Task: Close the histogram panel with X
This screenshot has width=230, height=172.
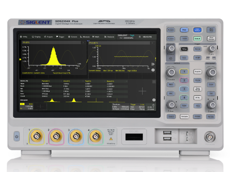Action: (83, 42)
